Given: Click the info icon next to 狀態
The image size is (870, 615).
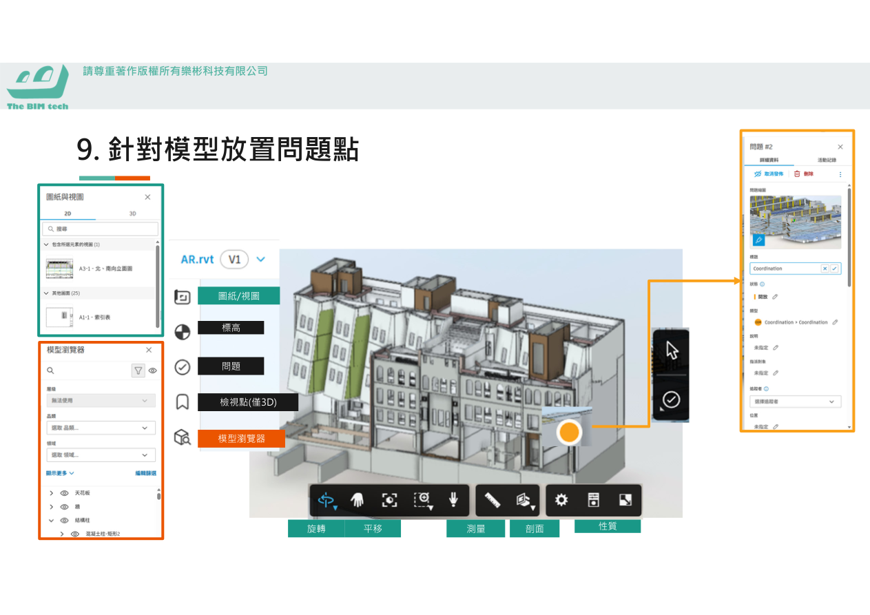Looking at the screenshot, I should (763, 284).
